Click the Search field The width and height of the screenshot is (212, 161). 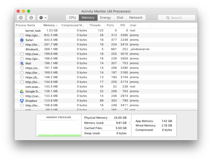(177, 18)
